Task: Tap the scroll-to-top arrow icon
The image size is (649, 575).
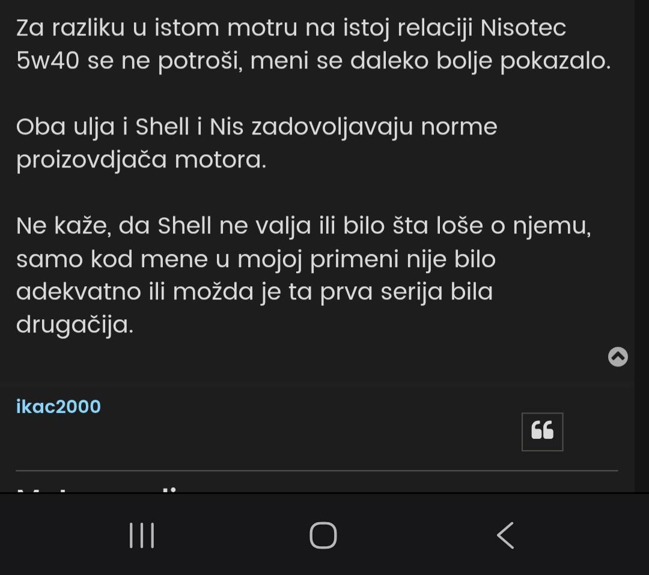Action: point(618,357)
